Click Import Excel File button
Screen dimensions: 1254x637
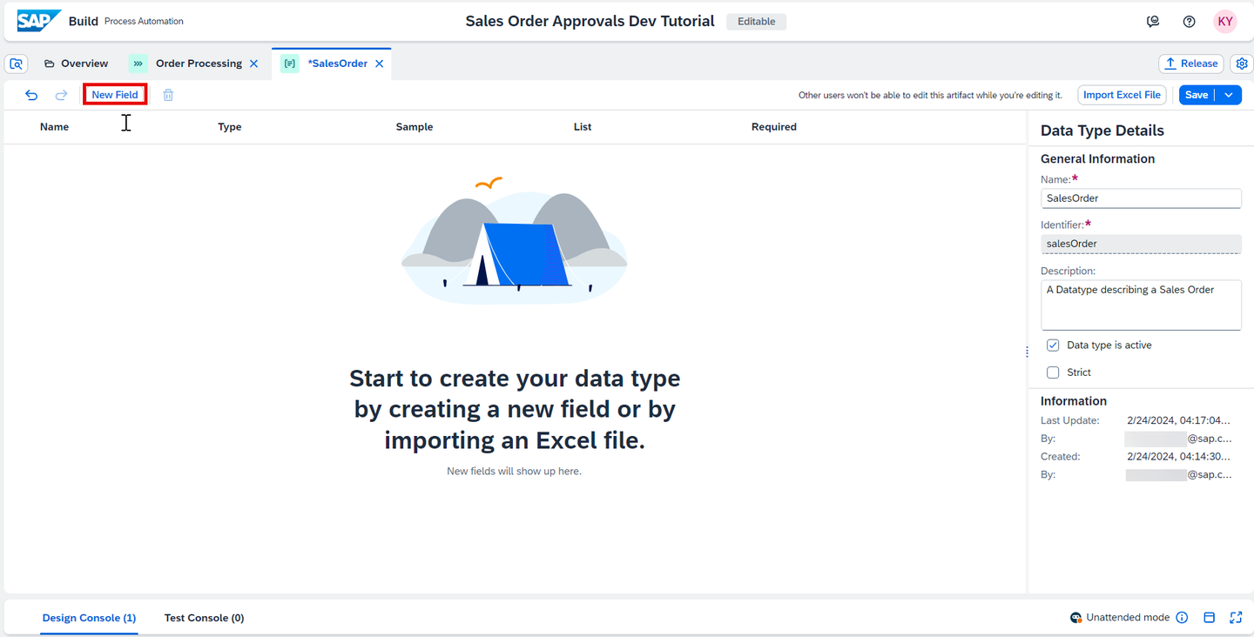pos(1122,95)
